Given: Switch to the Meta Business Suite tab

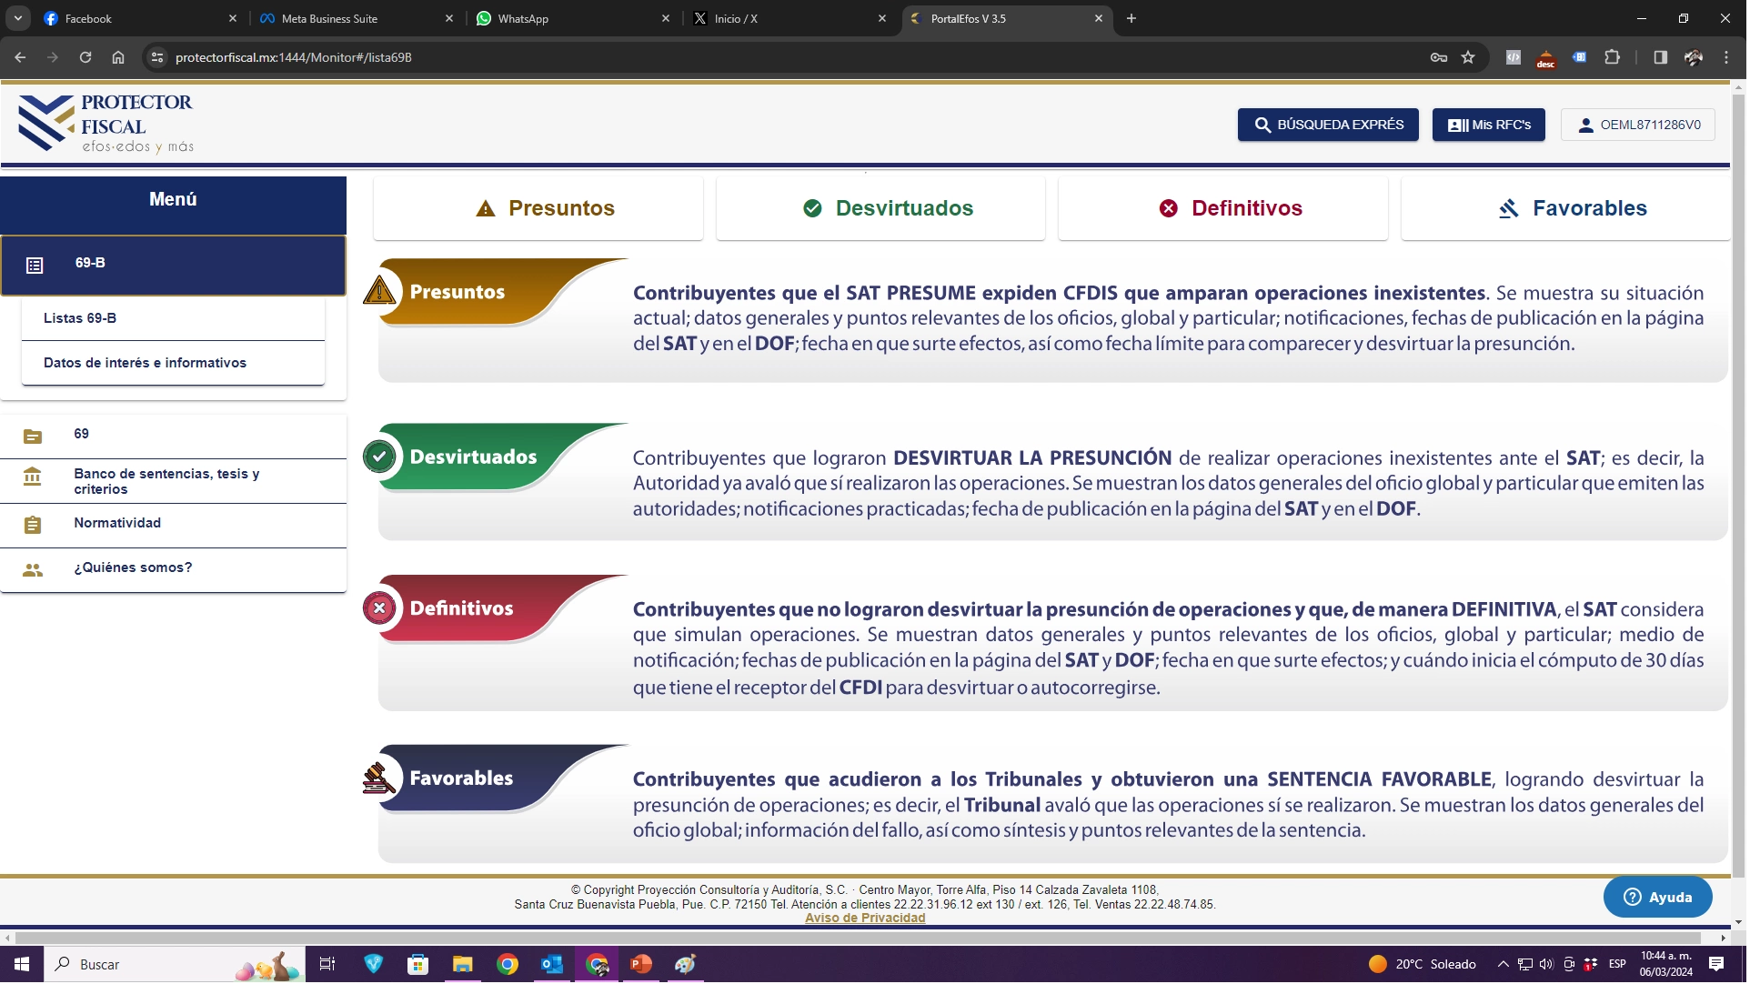Looking at the screenshot, I should (x=329, y=18).
